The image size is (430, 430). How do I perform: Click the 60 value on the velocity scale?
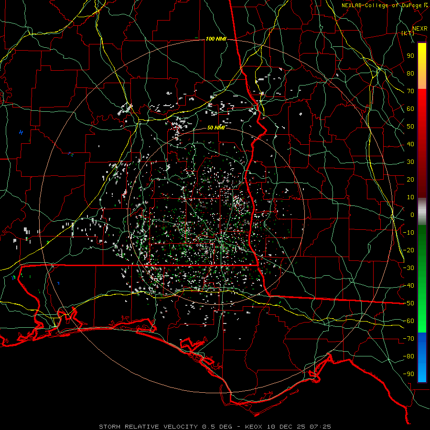point(410,108)
